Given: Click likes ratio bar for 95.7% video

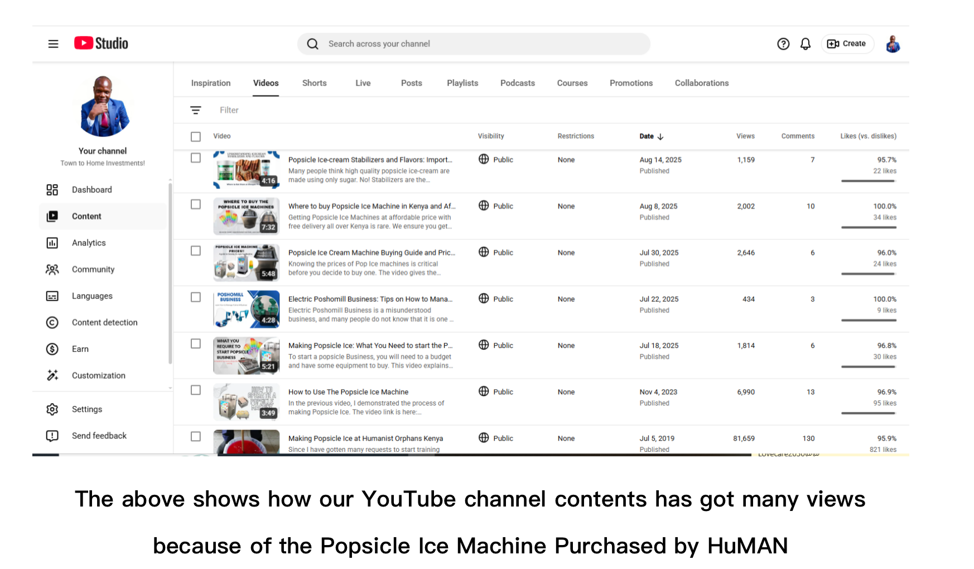Looking at the screenshot, I should 869,181.
